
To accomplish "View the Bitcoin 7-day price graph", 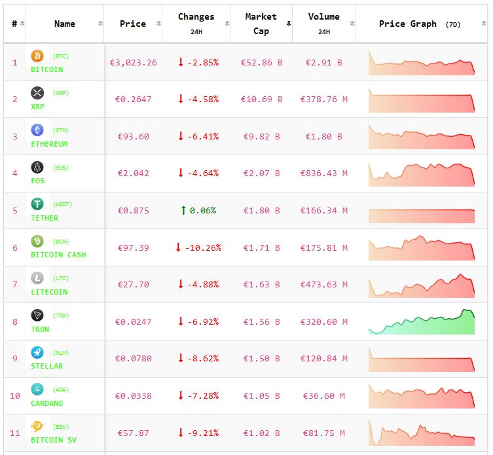I will 421,63.
